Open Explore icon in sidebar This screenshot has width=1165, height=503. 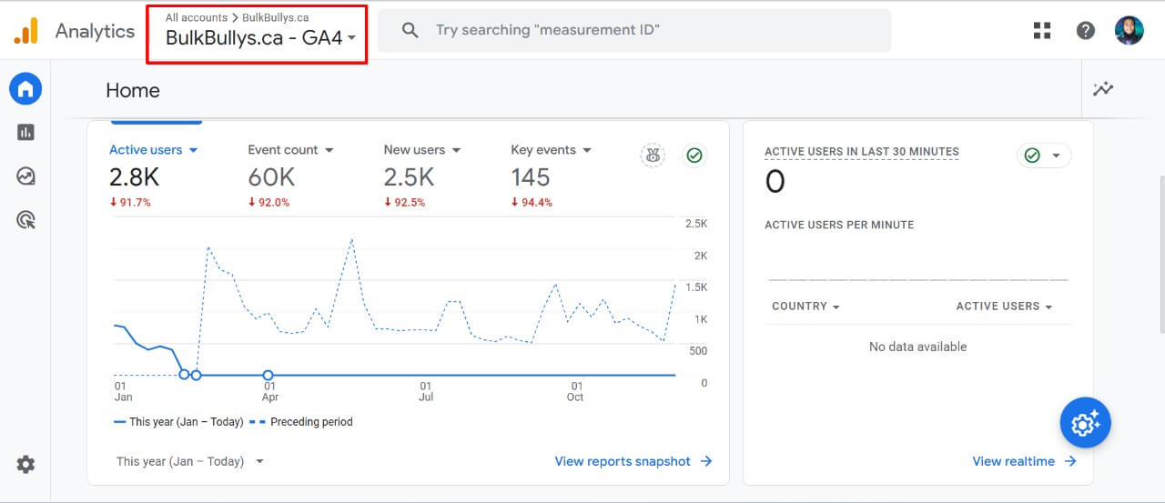[25, 176]
